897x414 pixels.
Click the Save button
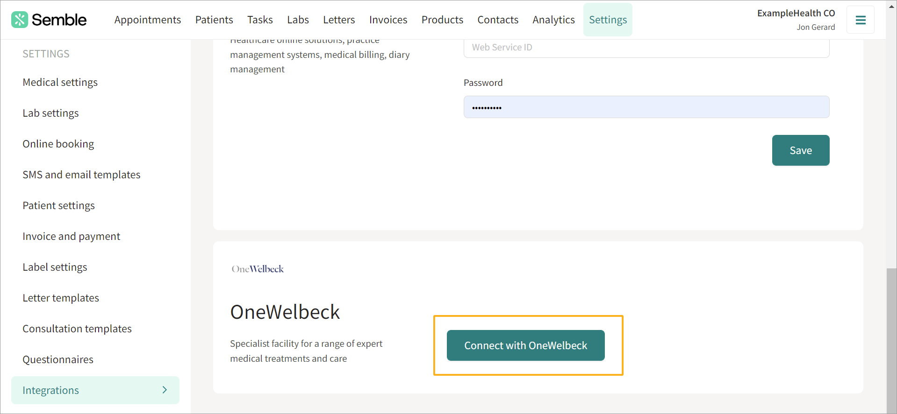[x=801, y=150]
